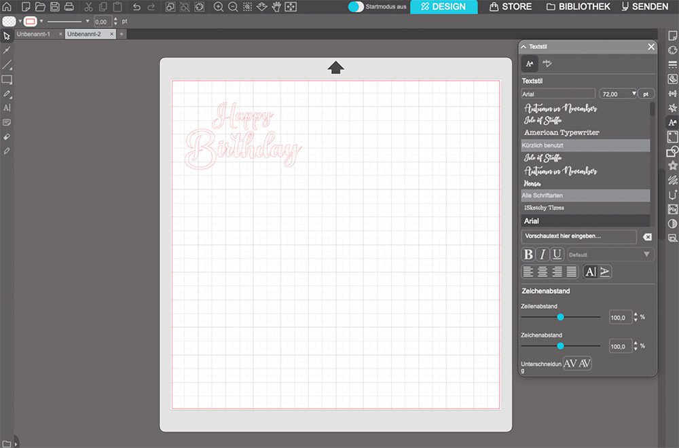This screenshot has width=679, height=448.
Task: Open the character spacing tab in the Textstil panel
Action: click(x=549, y=63)
